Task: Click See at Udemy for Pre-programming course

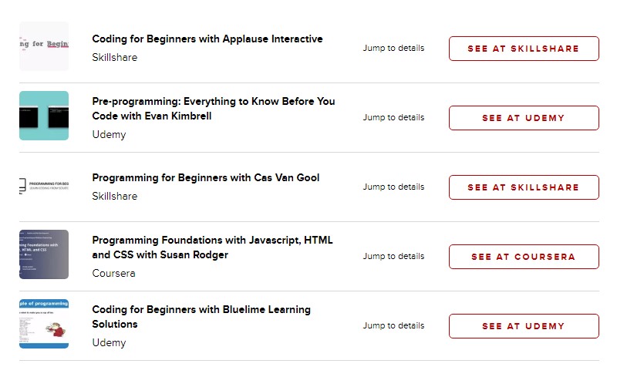Action: tap(524, 118)
